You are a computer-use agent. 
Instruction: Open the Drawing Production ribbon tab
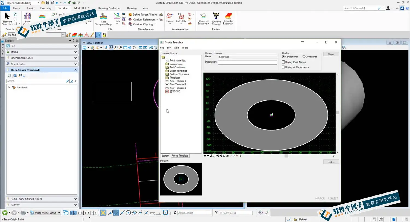(110, 8)
